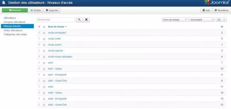Go to Groupes utilisateurs in sidebar
This screenshot has width=231, height=109.
point(14,22)
